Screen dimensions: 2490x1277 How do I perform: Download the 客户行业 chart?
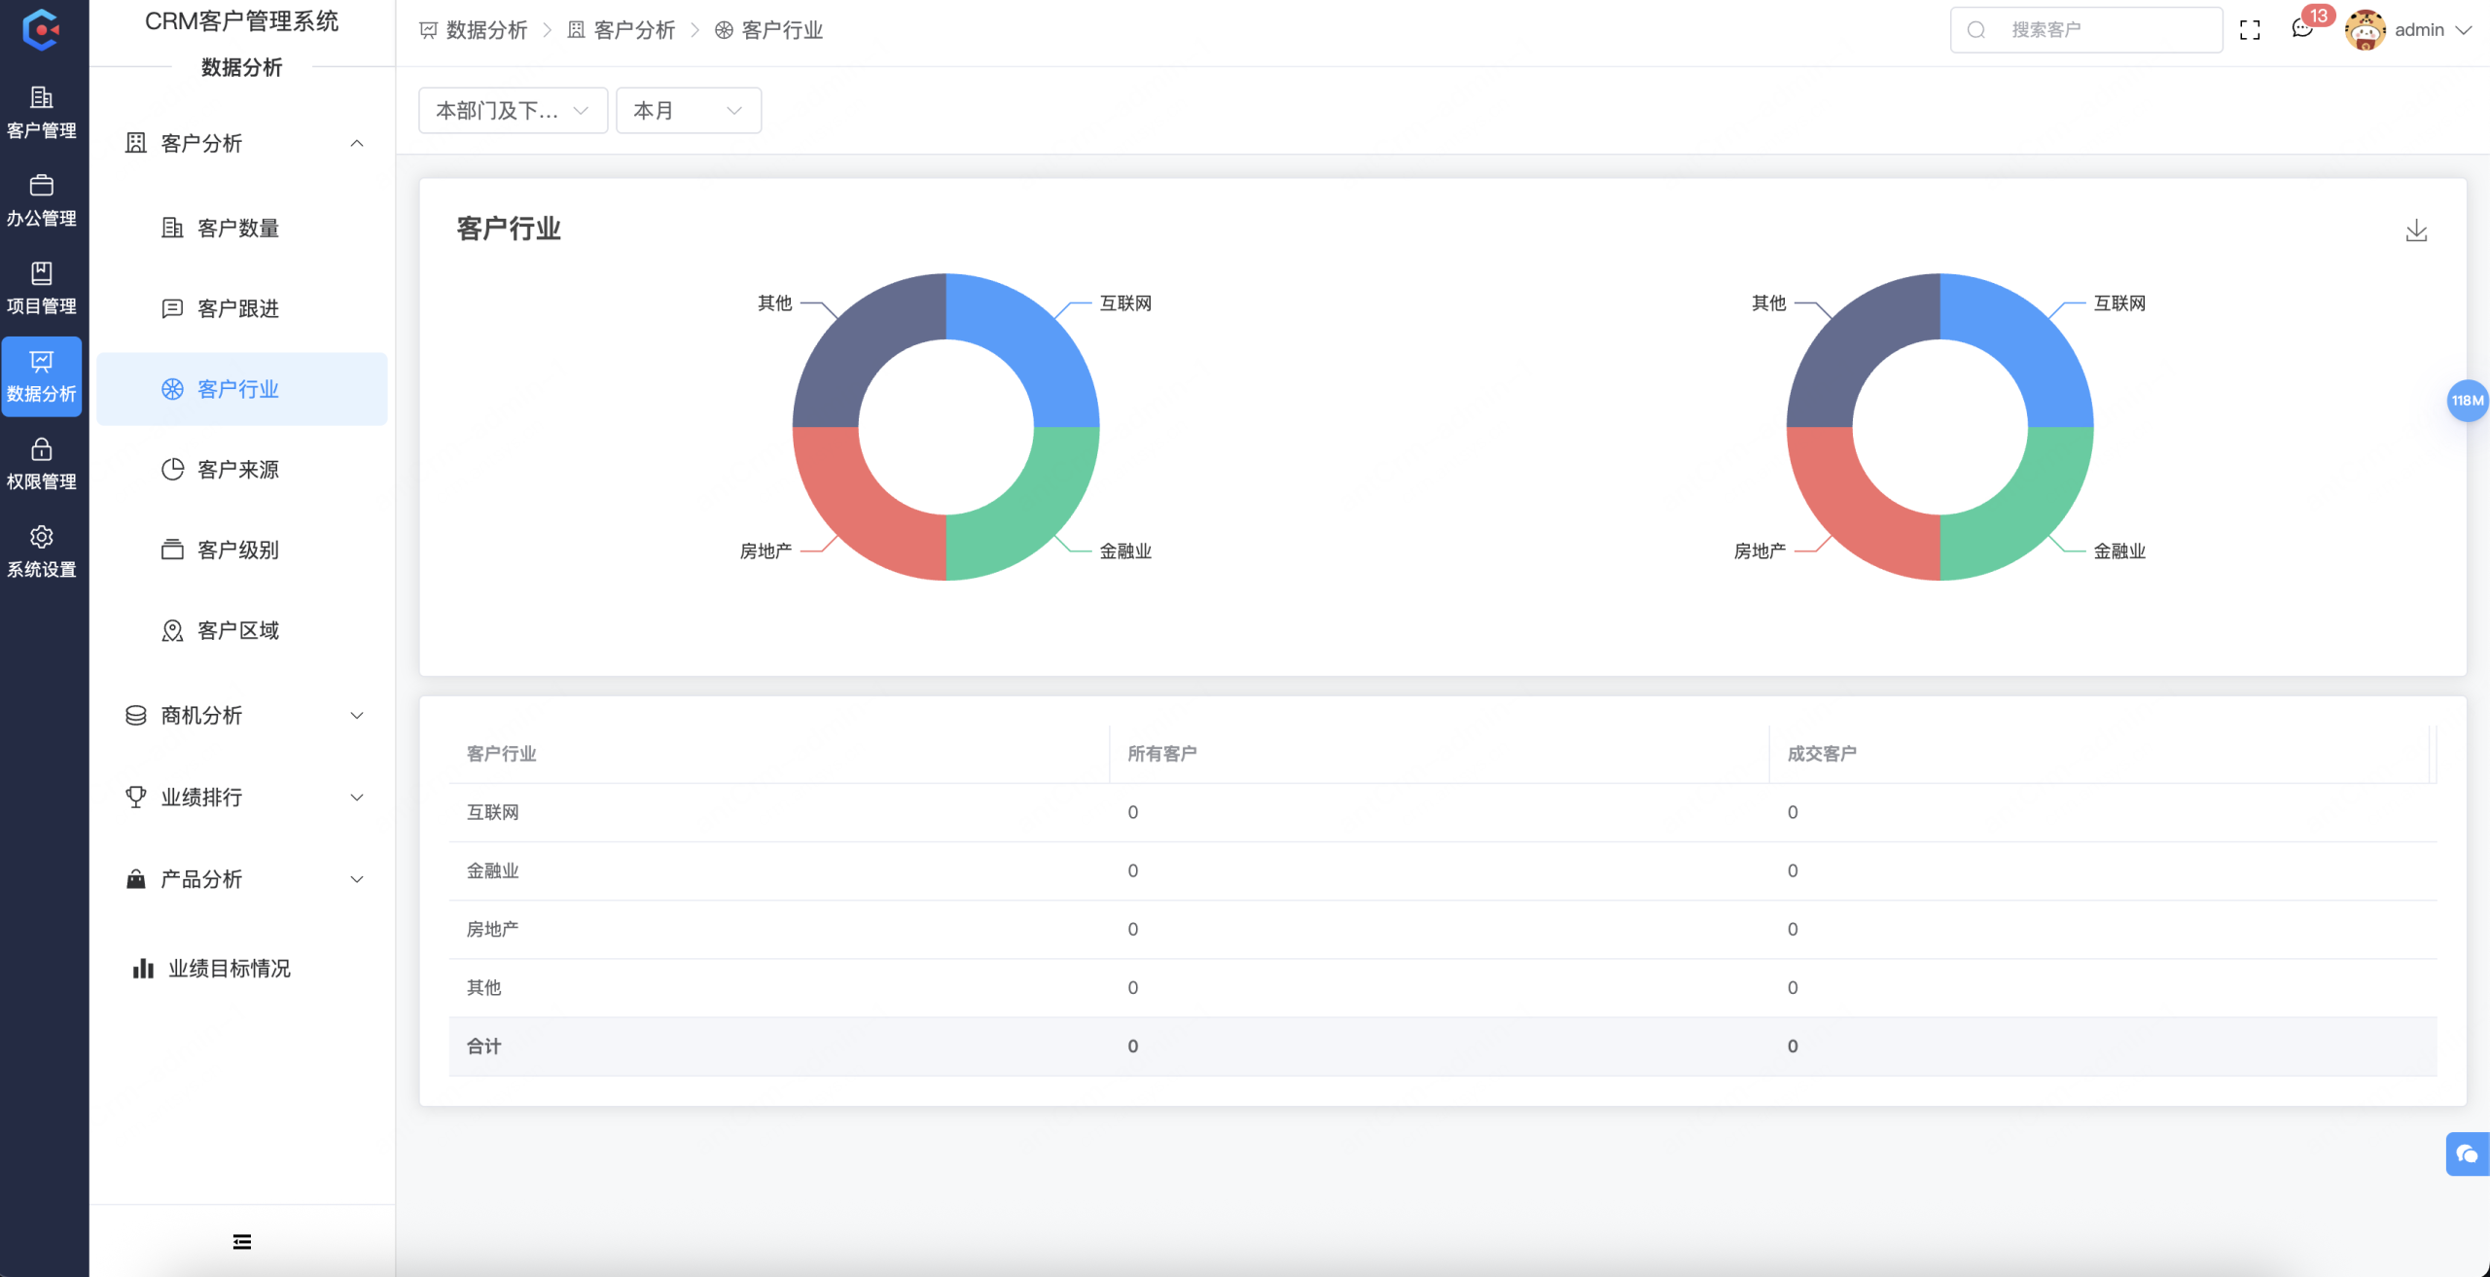click(2416, 231)
